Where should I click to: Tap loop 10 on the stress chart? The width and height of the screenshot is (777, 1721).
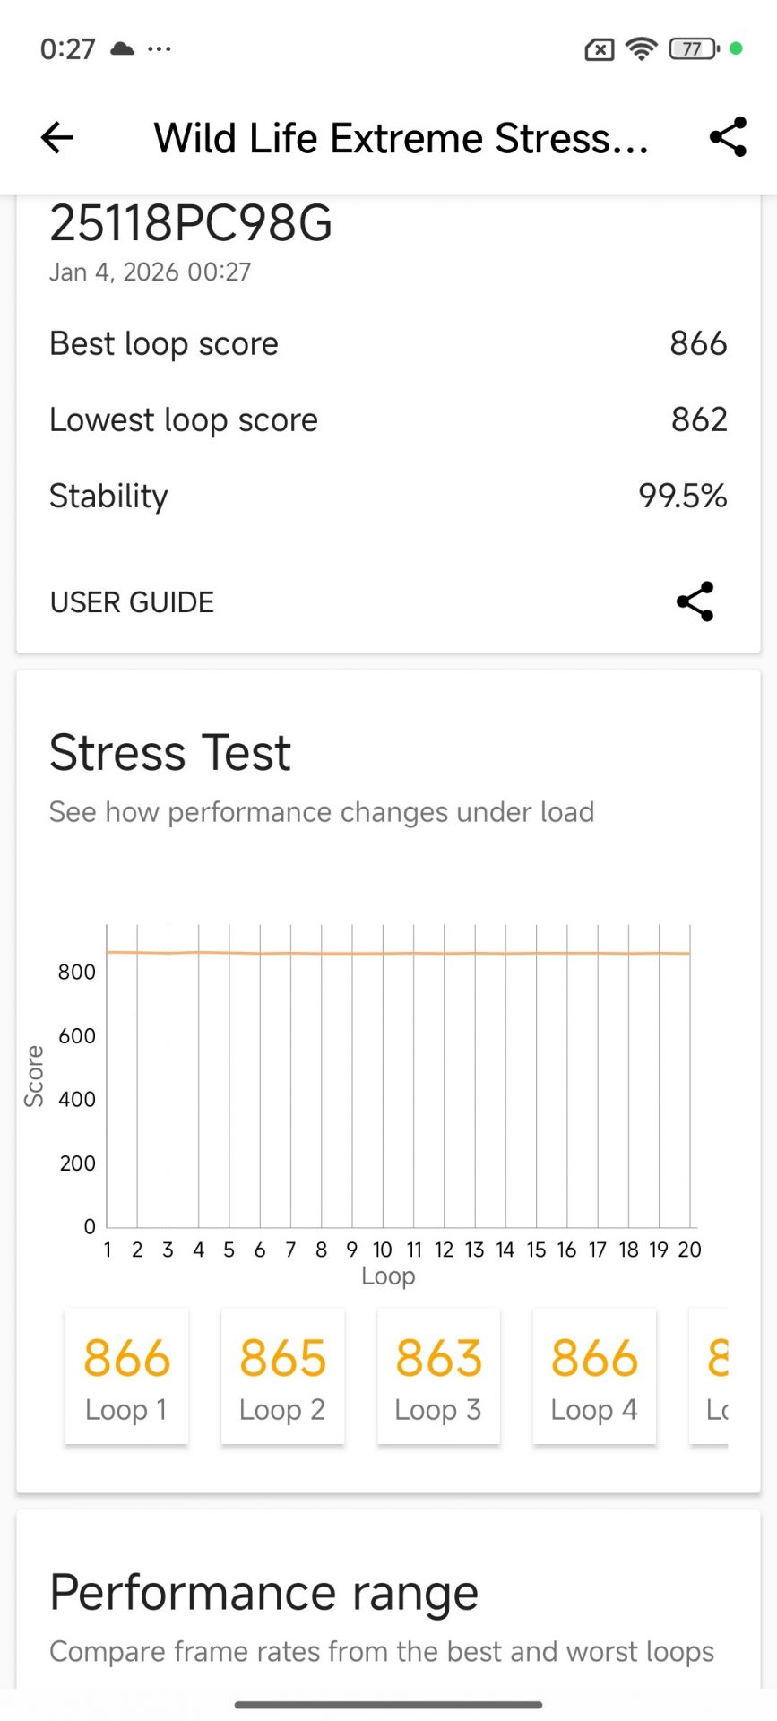click(x=383, y=1076)
